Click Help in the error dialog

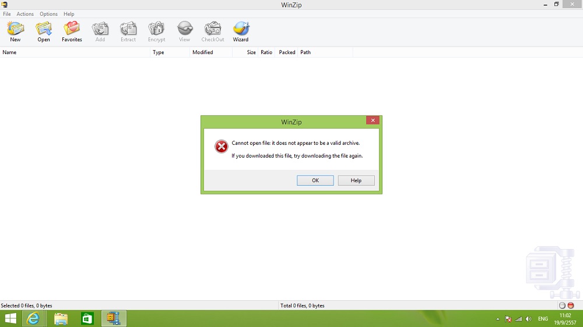click(356, 180)
